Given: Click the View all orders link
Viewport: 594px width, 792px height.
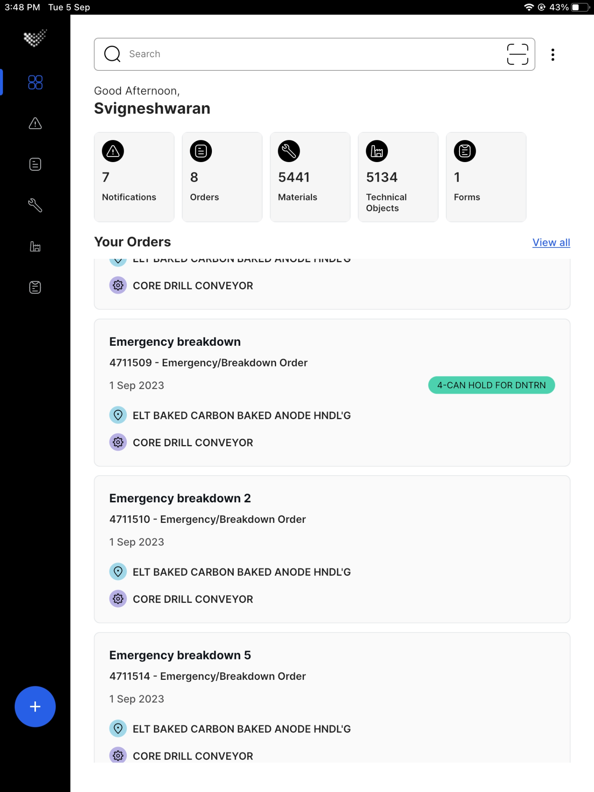Looking at the screenshot, I should tap(551, 242).
